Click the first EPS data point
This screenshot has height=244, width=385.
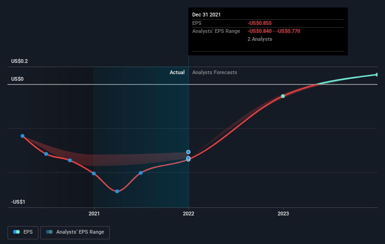(x=23, y=136)
